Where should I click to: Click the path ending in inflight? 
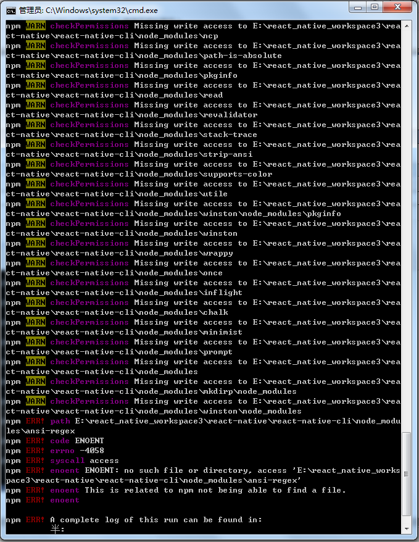pyautogui.click(x=124, y=293)
